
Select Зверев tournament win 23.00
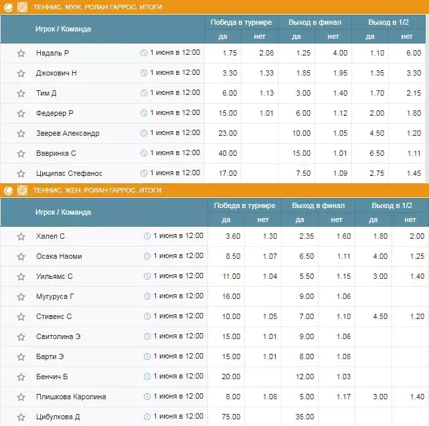pyautogui.click(x=228, y=133)
